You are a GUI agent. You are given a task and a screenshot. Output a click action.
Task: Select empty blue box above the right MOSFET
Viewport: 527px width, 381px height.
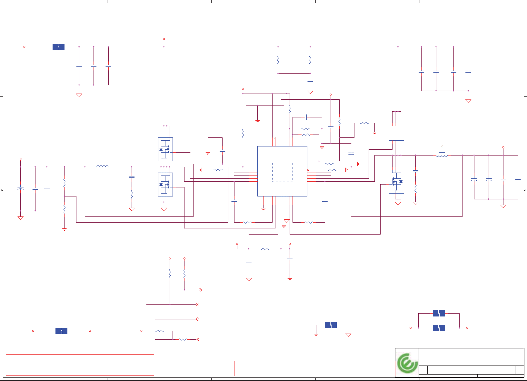(396, 133)
